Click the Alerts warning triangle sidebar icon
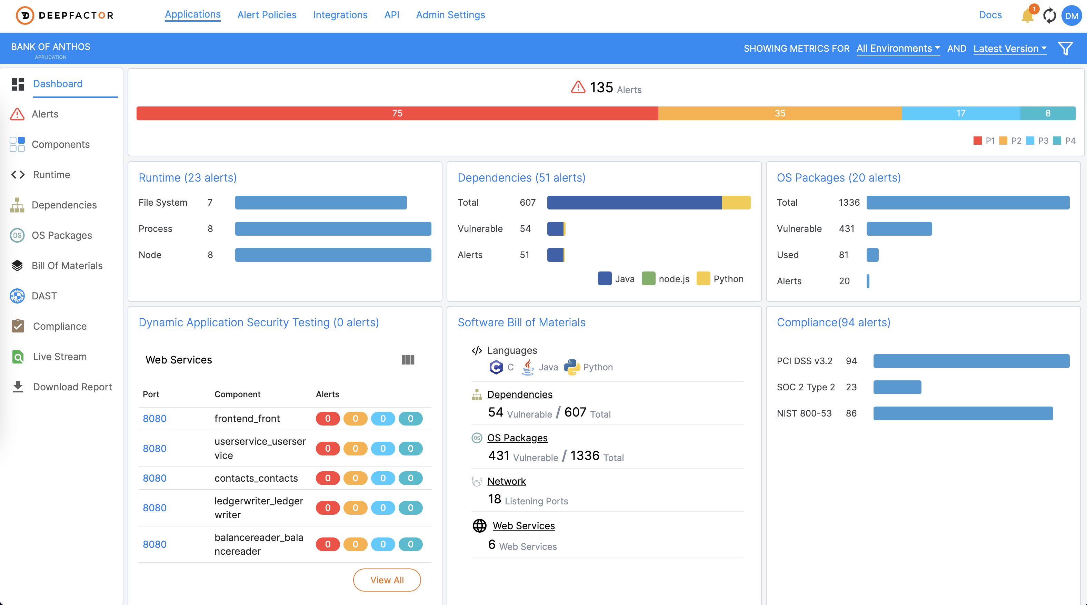The height and width of the screenshot is (605, 1087). tap(17, 114)
